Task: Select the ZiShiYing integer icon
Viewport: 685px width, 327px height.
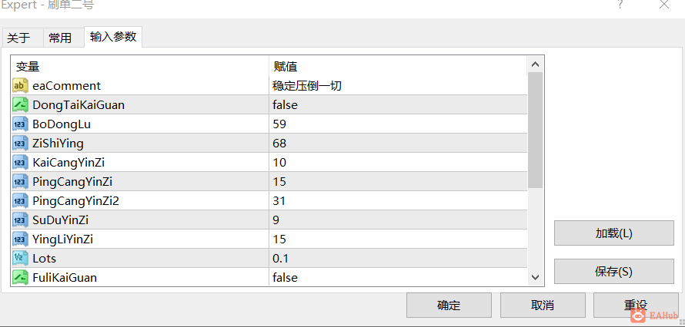Action: (x=20, y=144)
